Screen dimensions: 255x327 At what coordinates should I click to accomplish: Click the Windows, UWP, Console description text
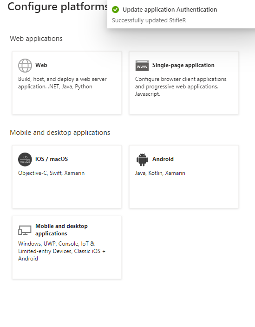[x=62, y=251]
